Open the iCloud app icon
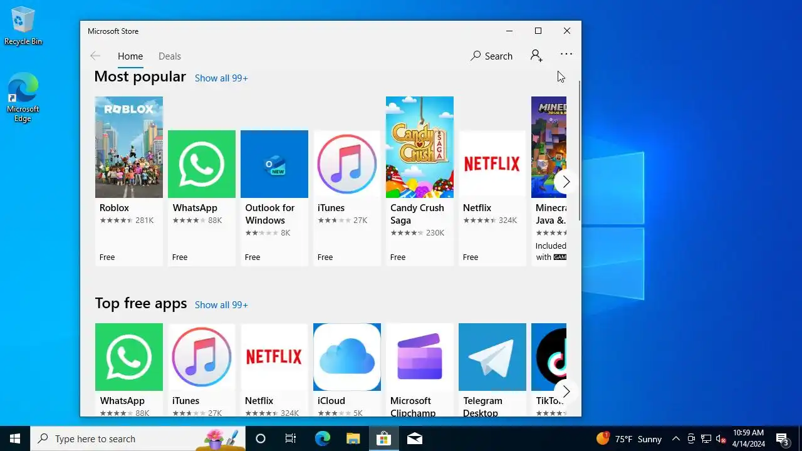This screenshot has width=802, height=451. 347,357
